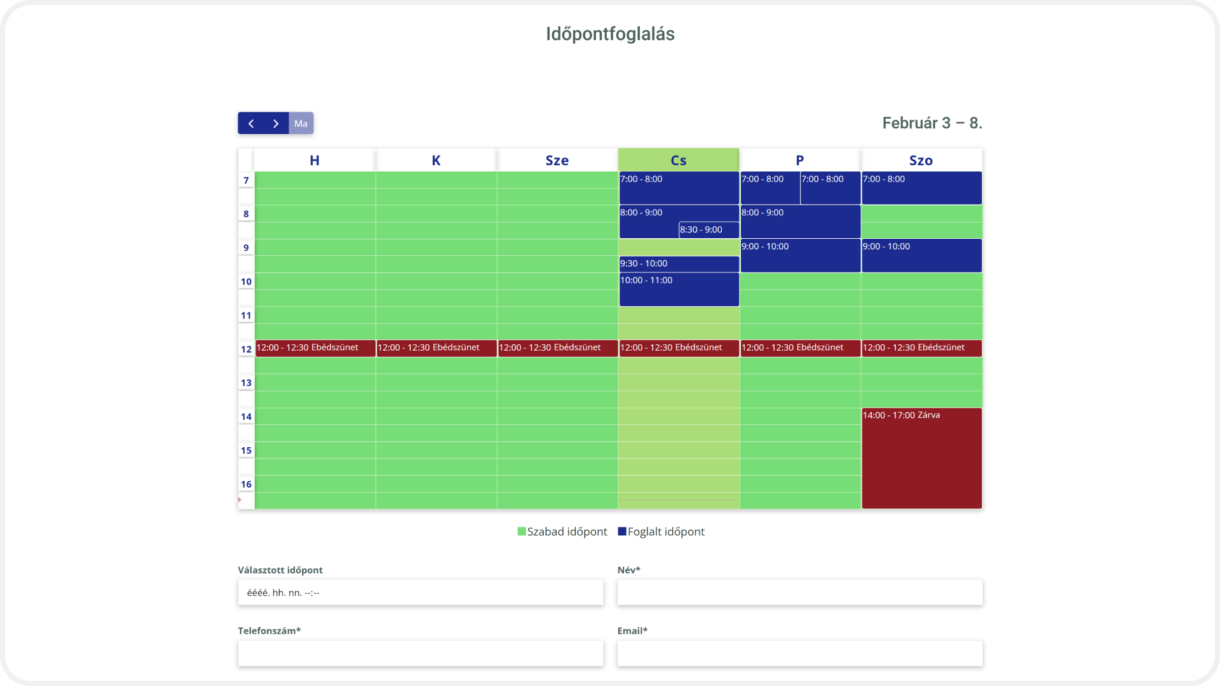This screenshot has height=686, width=1220.
Task: Select the Szo (Saturday) column header
Action: pos(921,160)
